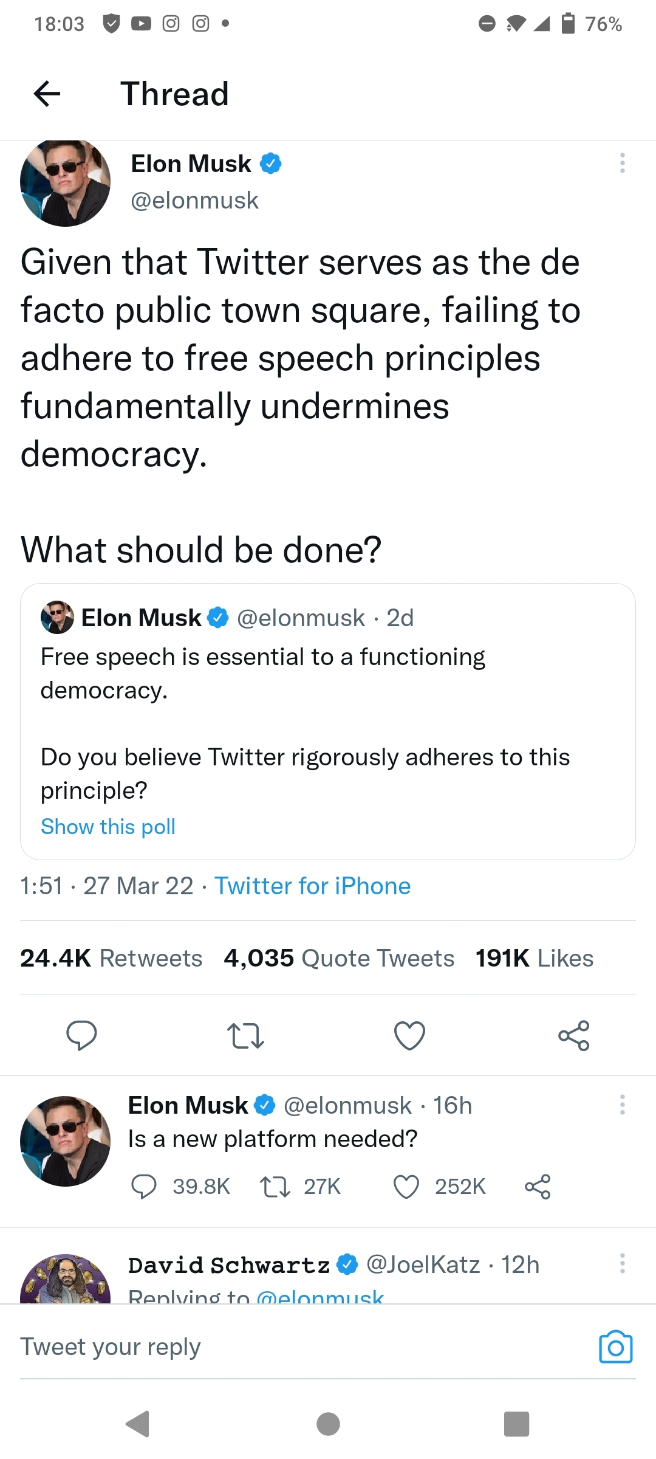The height and width of the screenshot is (1459, 656).
Task: Open the "Show this poll" link
Action: coord(108,827)
